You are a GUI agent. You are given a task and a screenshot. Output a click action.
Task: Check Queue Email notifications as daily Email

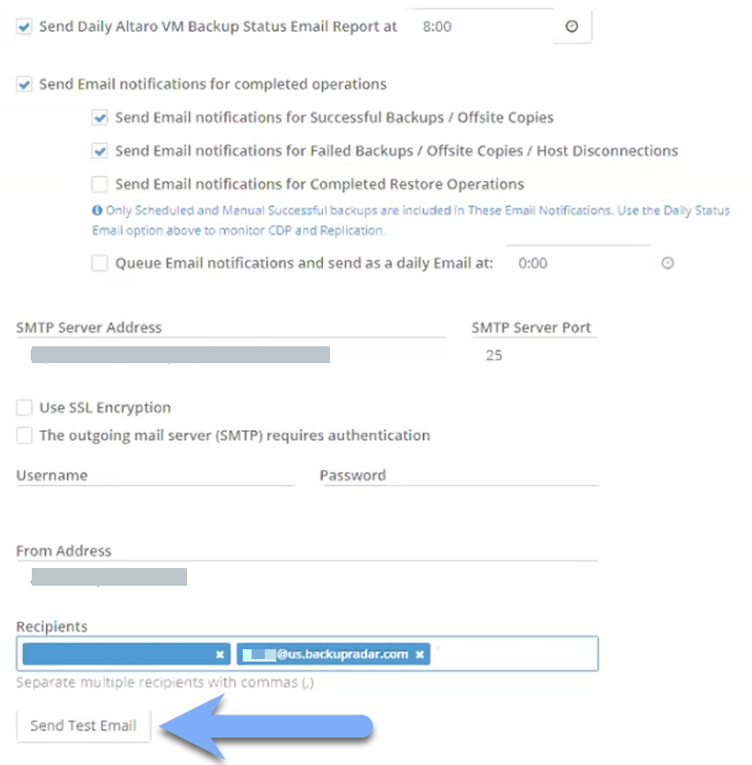(x=100, y=262)
